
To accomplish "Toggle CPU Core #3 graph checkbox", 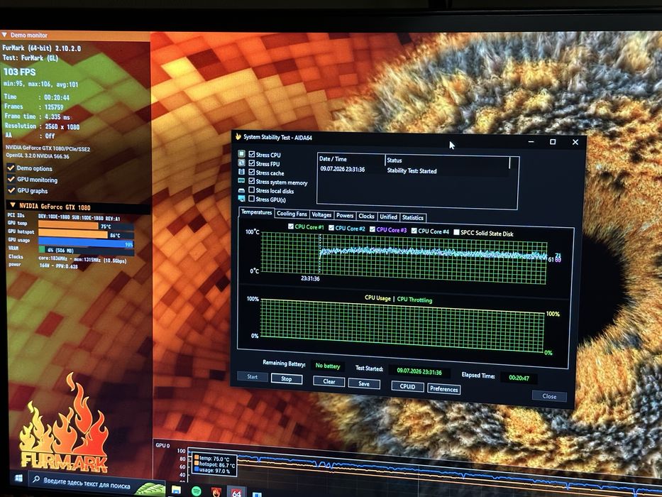I will tap(372, 229).
